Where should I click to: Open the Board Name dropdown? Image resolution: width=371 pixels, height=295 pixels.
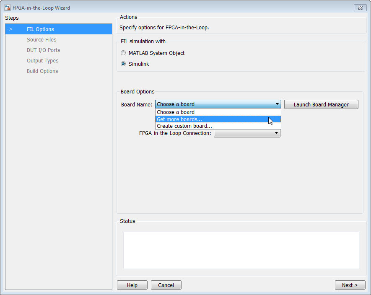[218, 104]
